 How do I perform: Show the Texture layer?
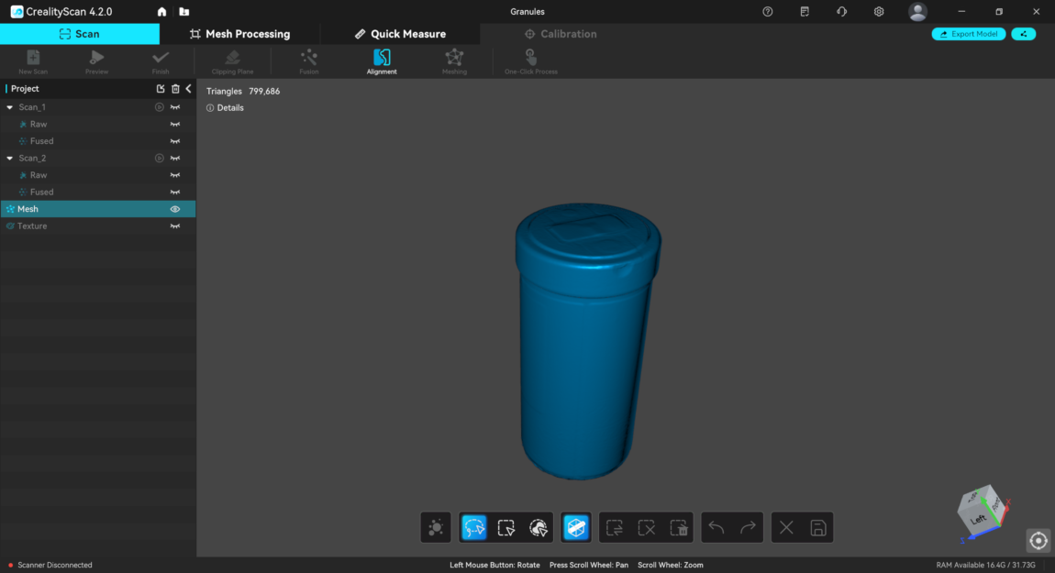[x=174, y=226]
